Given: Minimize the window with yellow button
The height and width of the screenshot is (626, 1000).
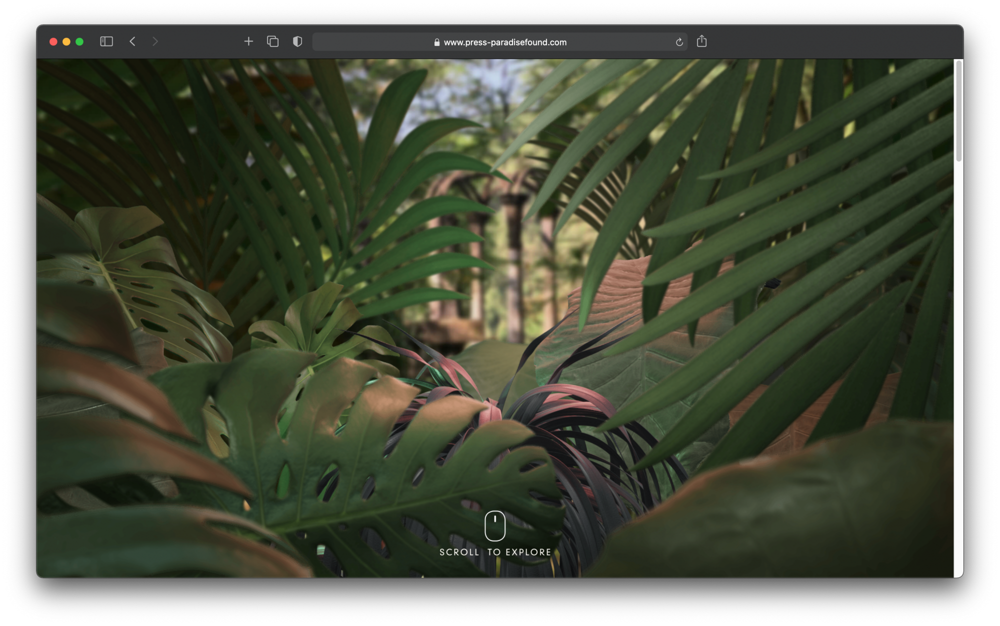Looking at the screenshot, I should tap(66, 41).
